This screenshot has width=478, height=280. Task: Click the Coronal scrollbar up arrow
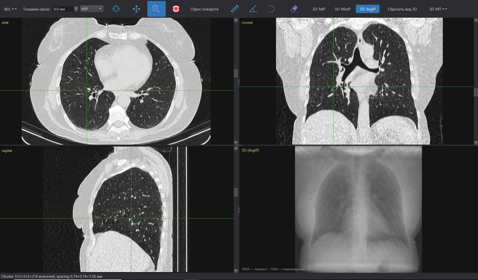[x=476, y=20]
